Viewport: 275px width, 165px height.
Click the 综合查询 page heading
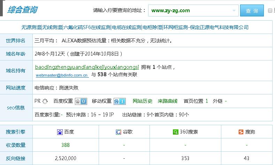point(23,10)
